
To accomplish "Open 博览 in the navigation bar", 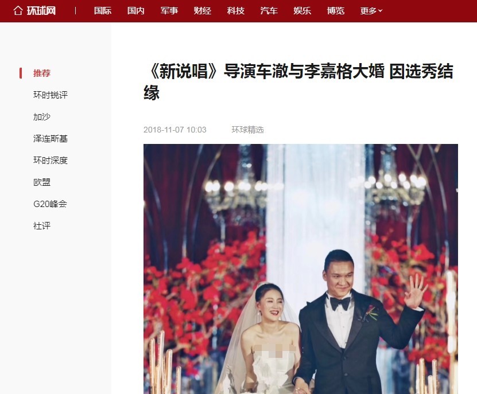I will tap(336, 11).
